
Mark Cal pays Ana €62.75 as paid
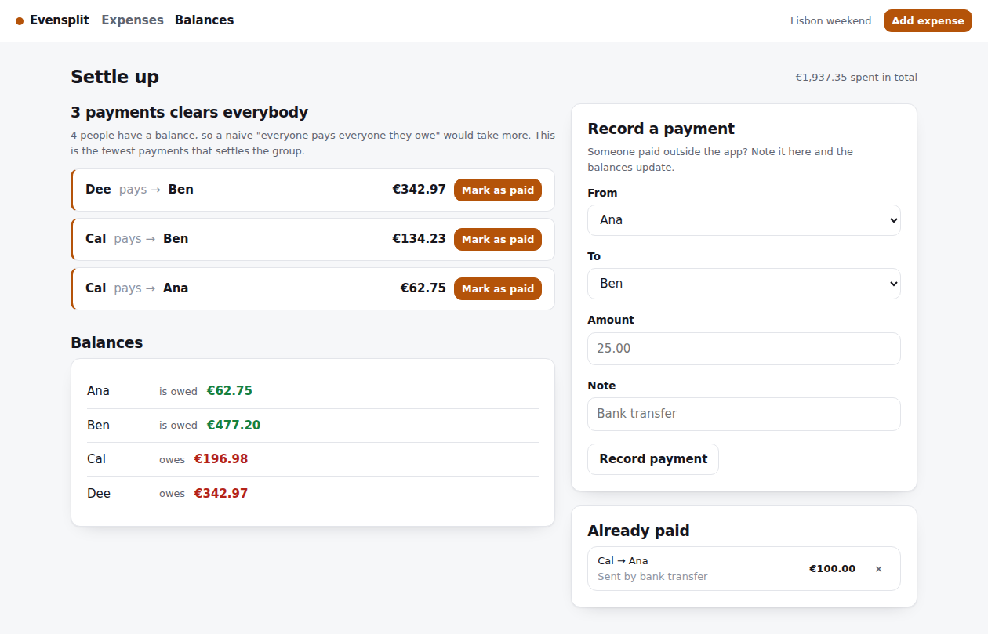point(498,288)
